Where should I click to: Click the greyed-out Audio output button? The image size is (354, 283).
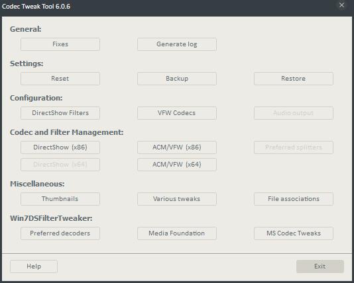[294, 113]
